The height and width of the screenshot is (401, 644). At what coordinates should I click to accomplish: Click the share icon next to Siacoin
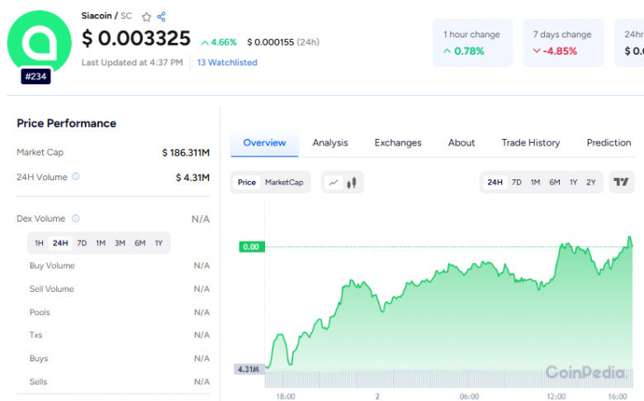coord(161,17)
